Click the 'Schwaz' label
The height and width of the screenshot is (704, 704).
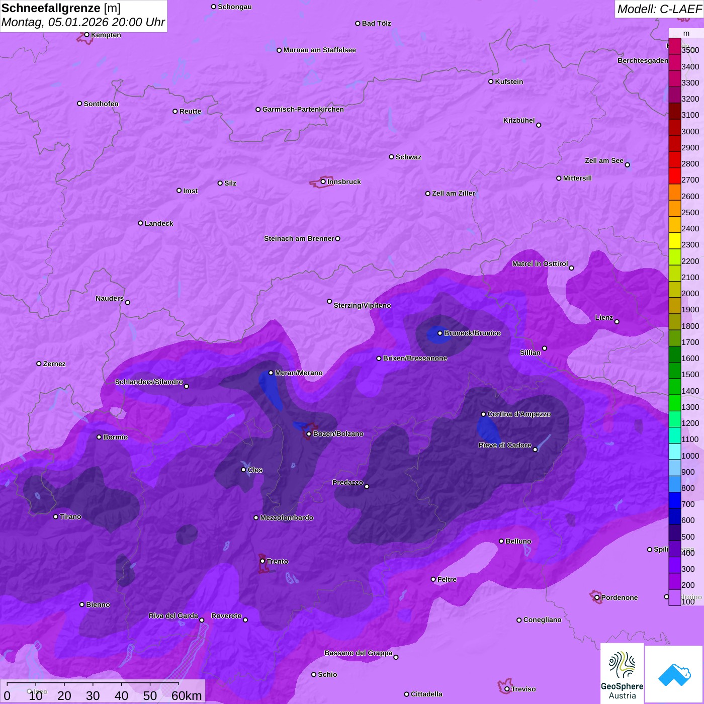pyautogui.click(x=408, y=157)
